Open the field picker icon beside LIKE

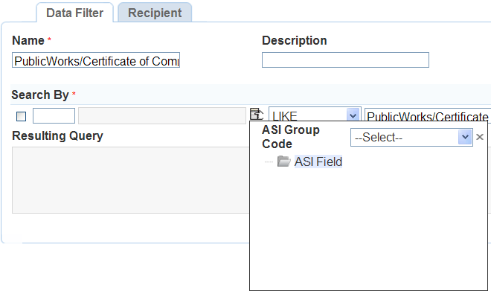pos(257,114)
